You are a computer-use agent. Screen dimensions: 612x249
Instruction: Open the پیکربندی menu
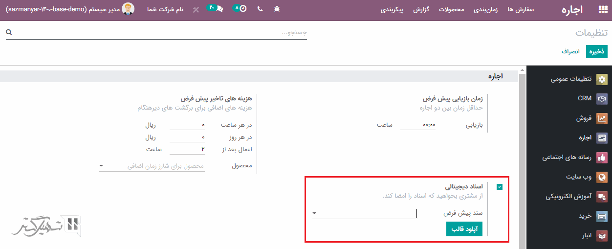point(392,9)
